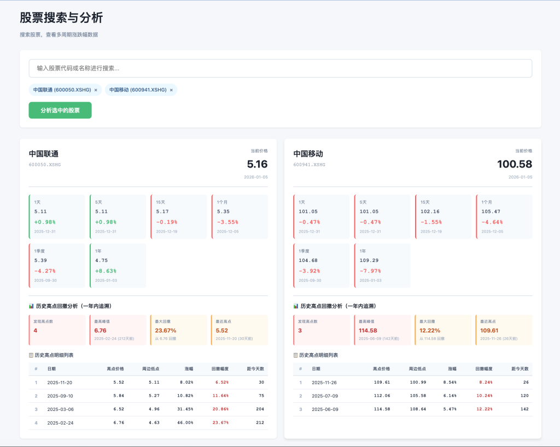Click 中国联通 发现高点数 4 card
Viewport: 560px width, 447px height.
57,330
